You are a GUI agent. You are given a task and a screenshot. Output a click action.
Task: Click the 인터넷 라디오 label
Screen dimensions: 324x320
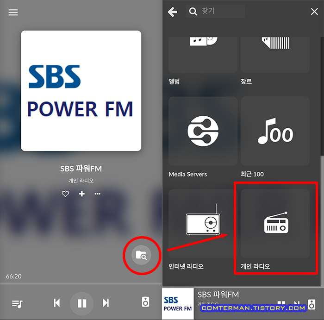pos(186,266)
